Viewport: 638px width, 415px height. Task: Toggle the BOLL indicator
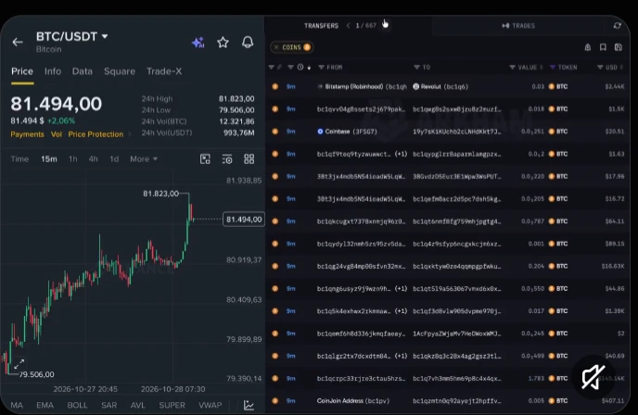(77, 405)
